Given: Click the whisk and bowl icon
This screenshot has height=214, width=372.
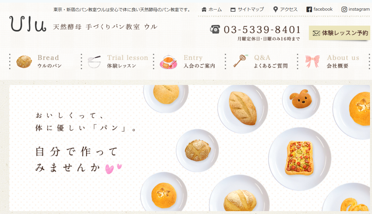Looking at the screenshot, I should (x=94, y=62).
